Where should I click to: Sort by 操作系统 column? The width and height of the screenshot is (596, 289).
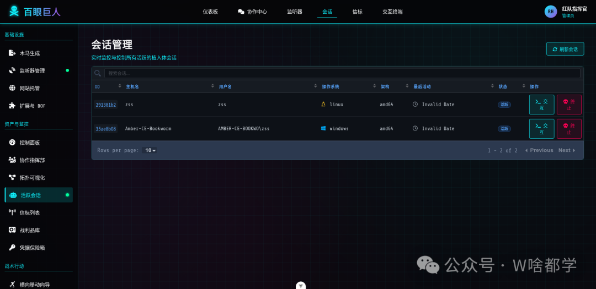[375, 86]
